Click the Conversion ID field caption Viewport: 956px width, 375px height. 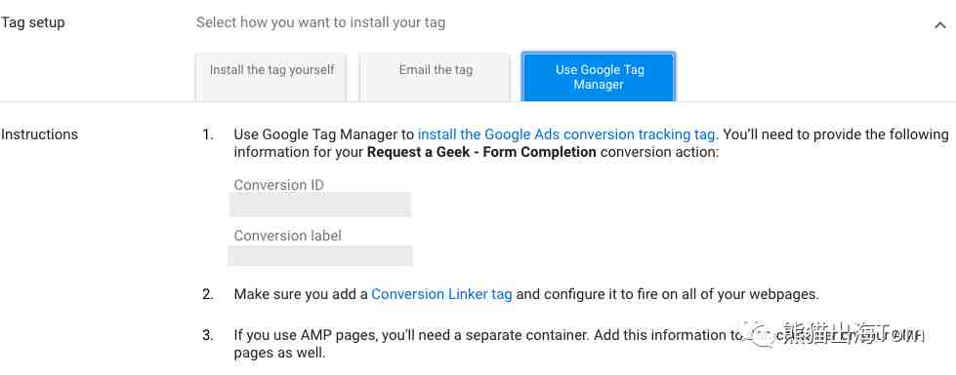pyautogui.click(x=278, y=185)
